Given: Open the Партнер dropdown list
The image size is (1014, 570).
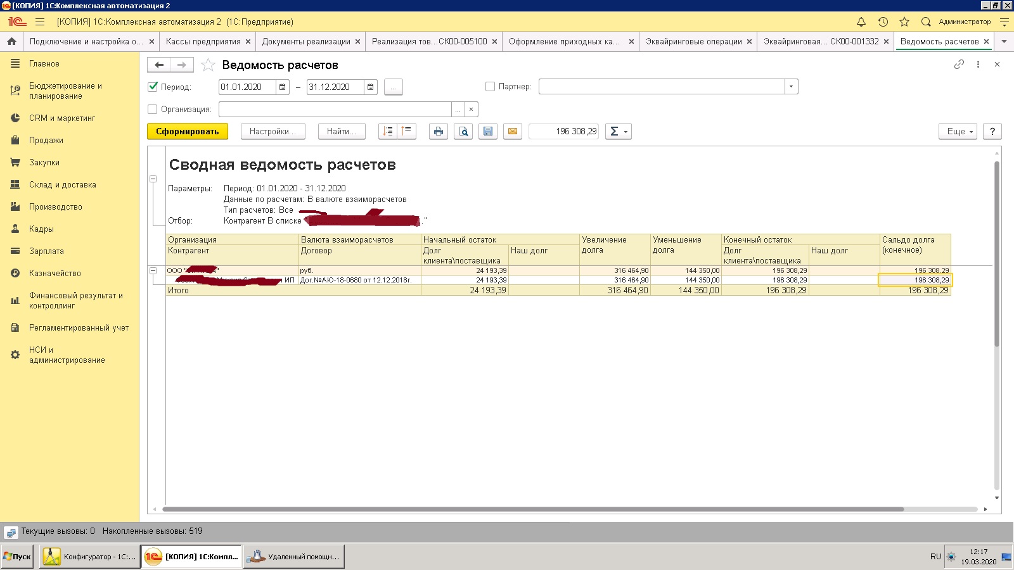Looking at the screenshot, I should coord(791,87).
